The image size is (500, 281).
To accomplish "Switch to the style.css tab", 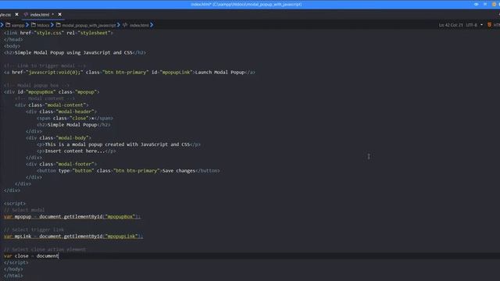I will (x=5, y=15).
